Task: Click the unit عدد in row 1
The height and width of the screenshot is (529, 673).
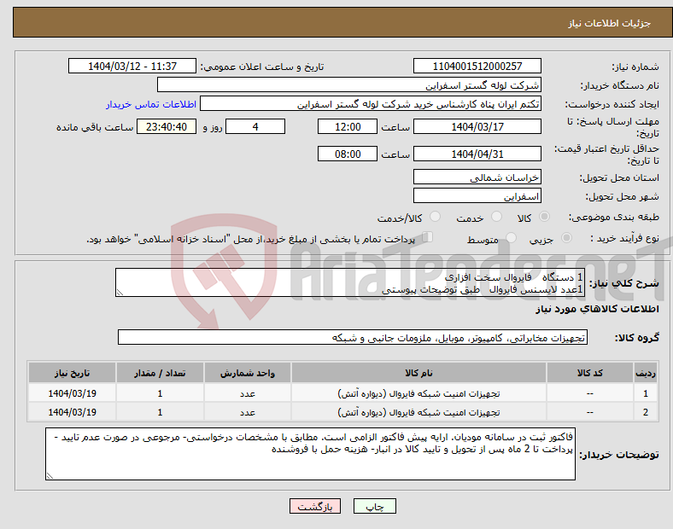Action: 248,393
